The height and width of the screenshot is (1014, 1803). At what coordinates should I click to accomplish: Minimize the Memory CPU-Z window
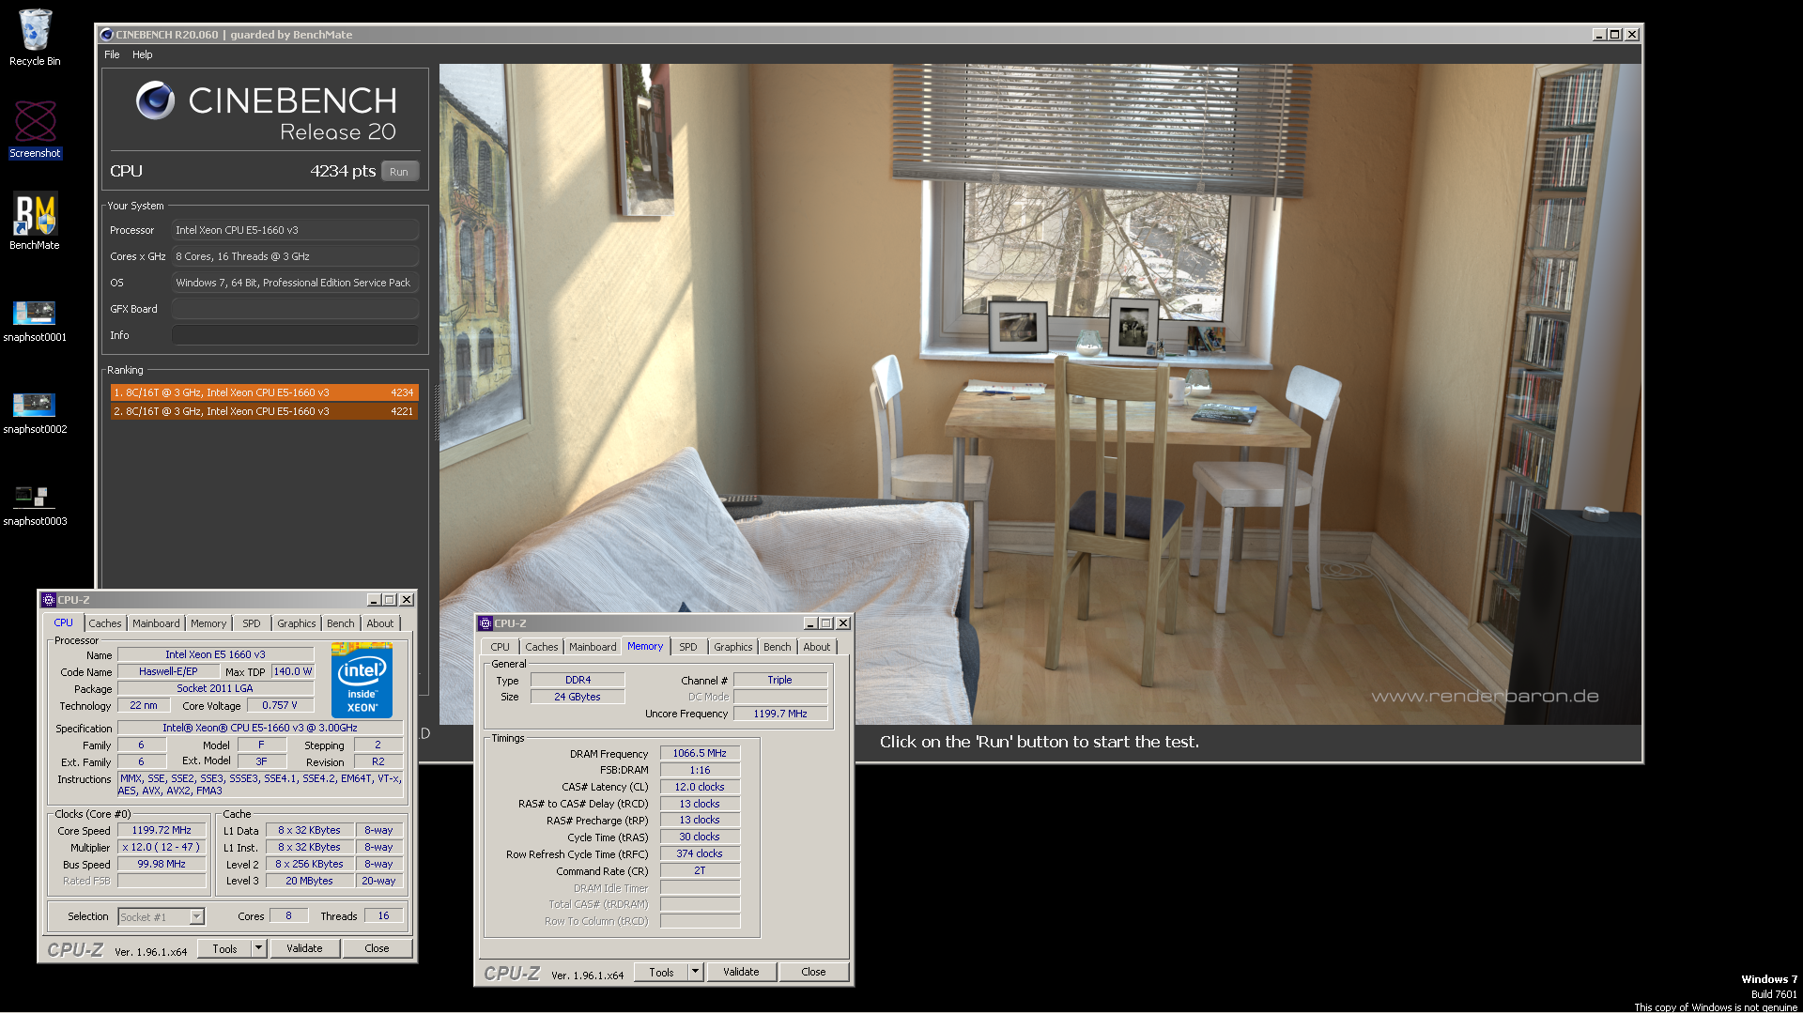[810, 623]
